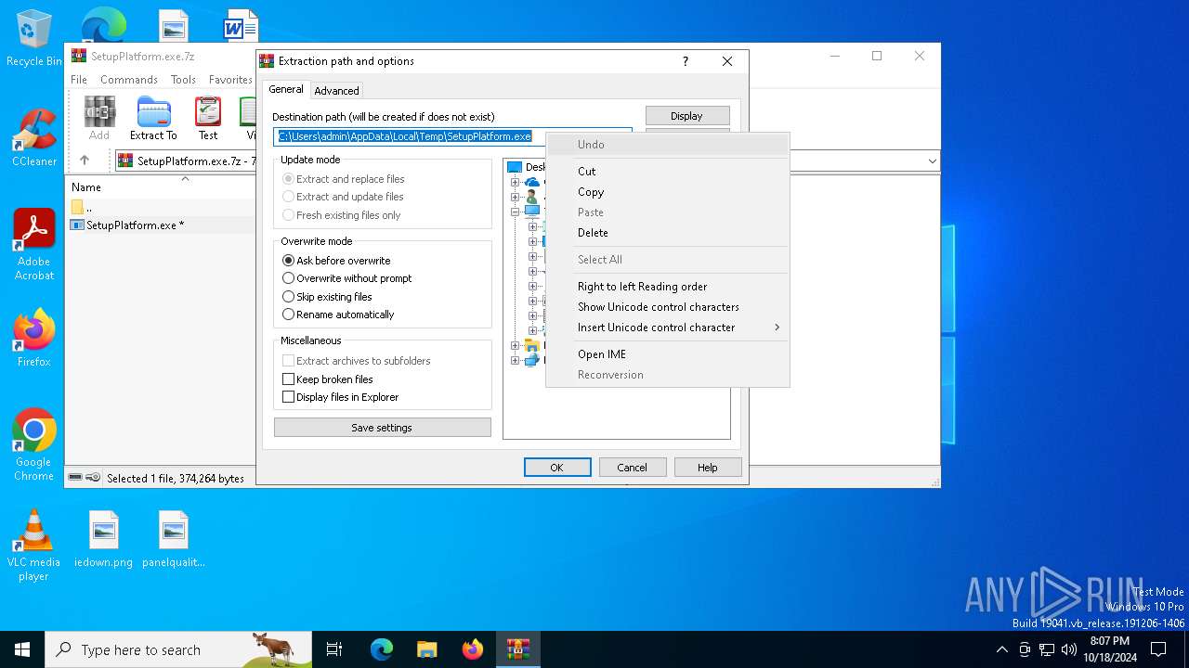The width and height of the screenshot is (1189, 668).
Task: Select the iedown.png desktop file
Action: coord(104,539)
